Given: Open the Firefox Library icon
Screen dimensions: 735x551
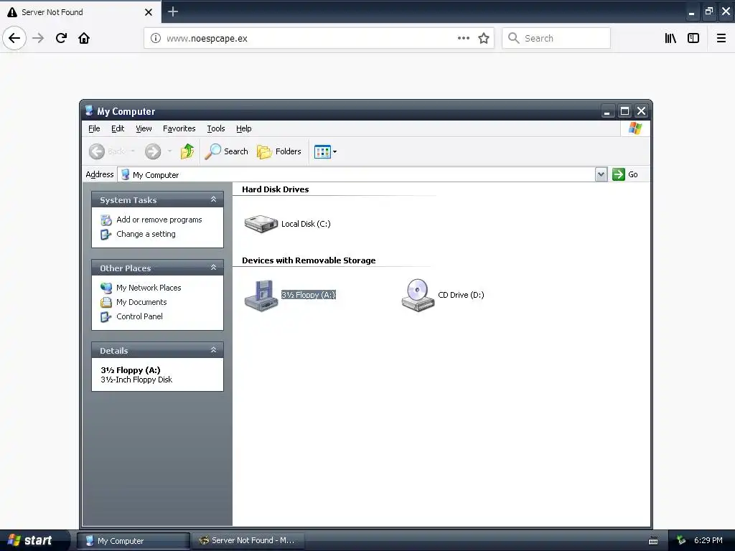Looking at the screenshot, I should coord(670,38).
